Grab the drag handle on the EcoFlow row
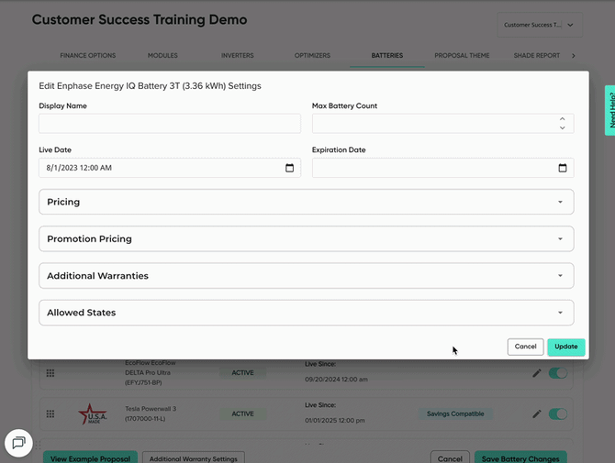 (50, 373)
